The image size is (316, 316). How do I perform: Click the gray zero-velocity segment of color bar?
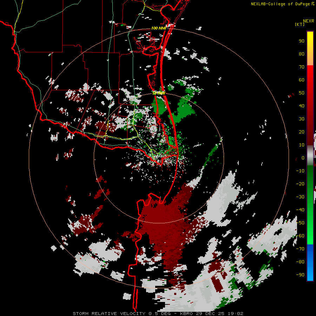[x=310, y=156]
